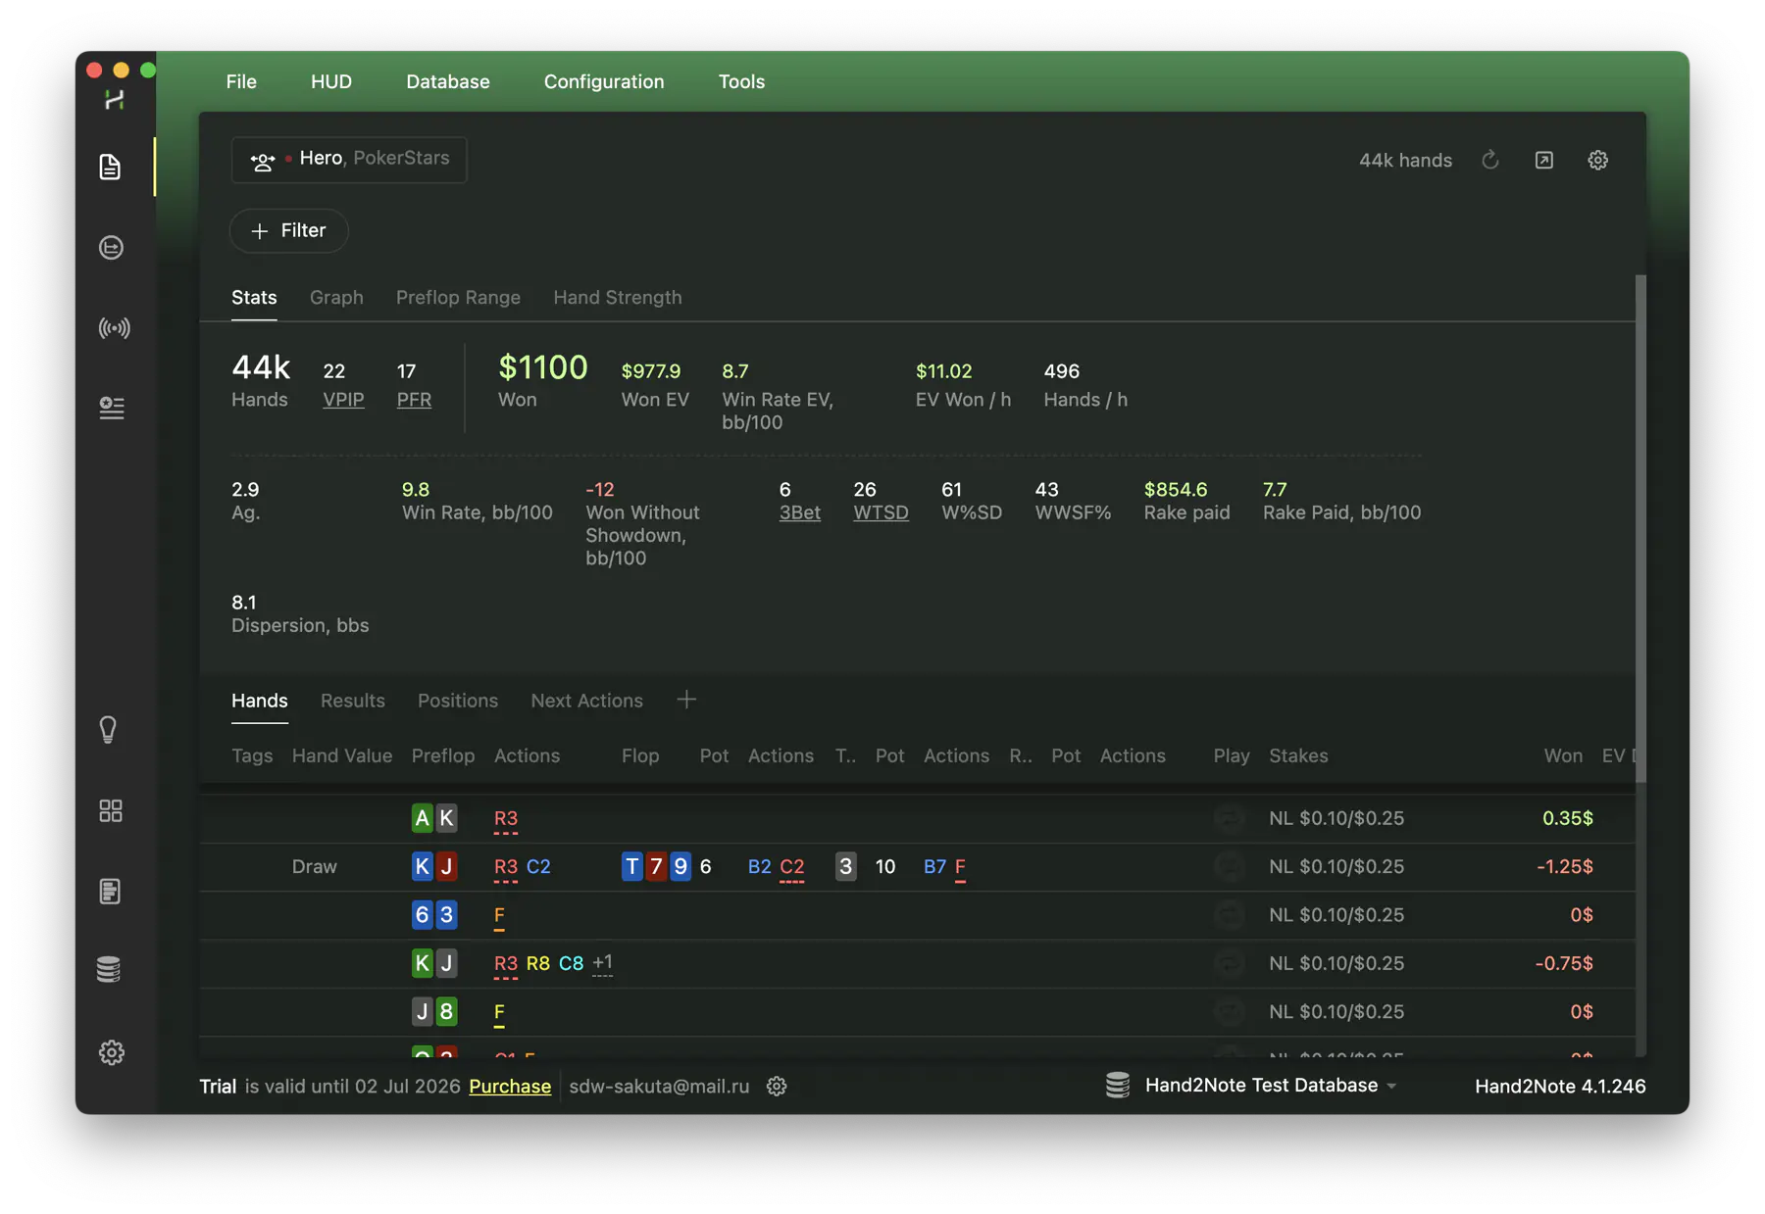The width and height of the screenshot is (1765, 1214).
Task: Switch to the Positions tab
Action: click(458, 701)
